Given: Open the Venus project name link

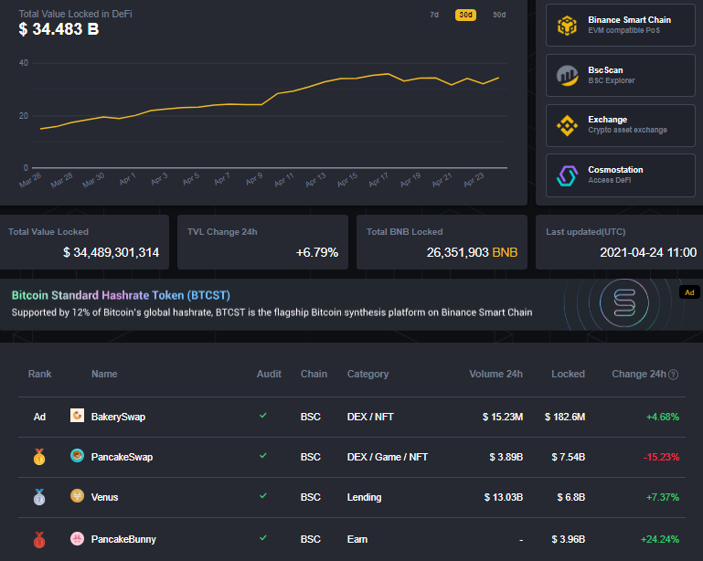Looking at the screenshot, I should tap(104, 497).
